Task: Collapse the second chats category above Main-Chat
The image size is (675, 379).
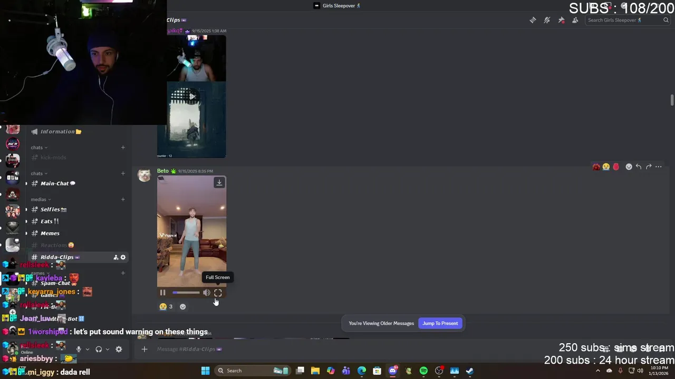Action: [39, 173]
